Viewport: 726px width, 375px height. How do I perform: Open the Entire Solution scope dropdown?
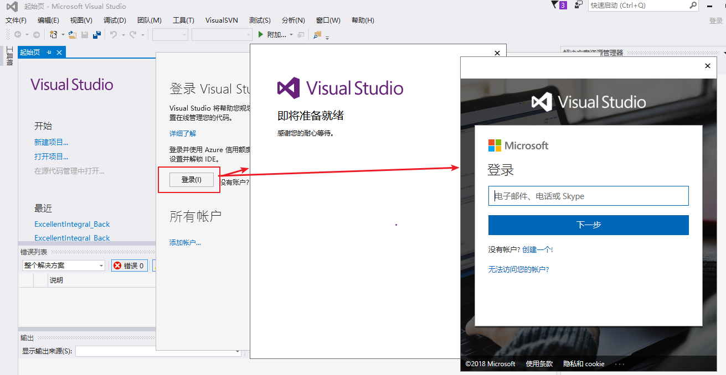63,265
